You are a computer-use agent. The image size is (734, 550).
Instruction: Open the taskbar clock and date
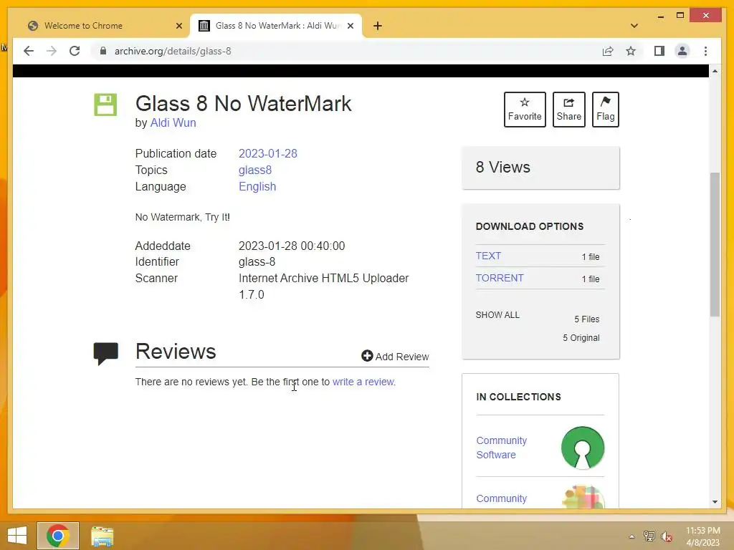coord(702,536)
